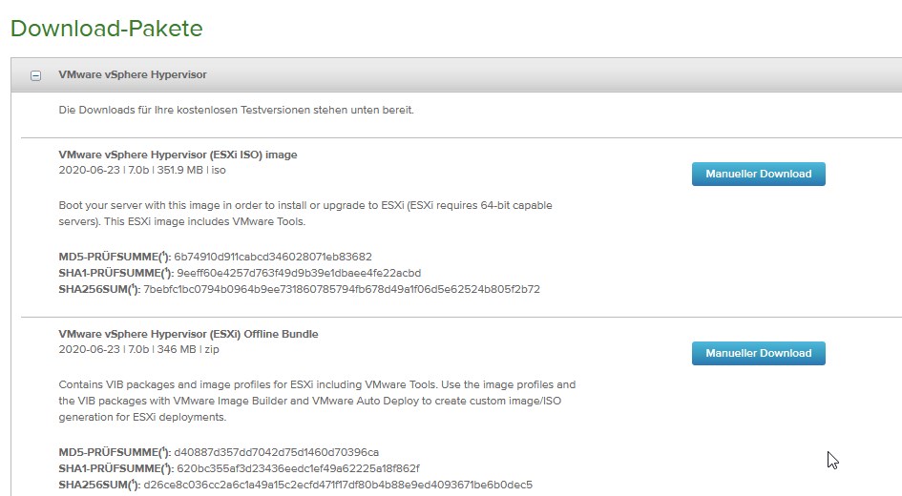Viewport: 902px width, 496px height.
Task: Click the Offline Bundle MD5 checksum value
Action: pyautogui.click(x=276, y=452)
